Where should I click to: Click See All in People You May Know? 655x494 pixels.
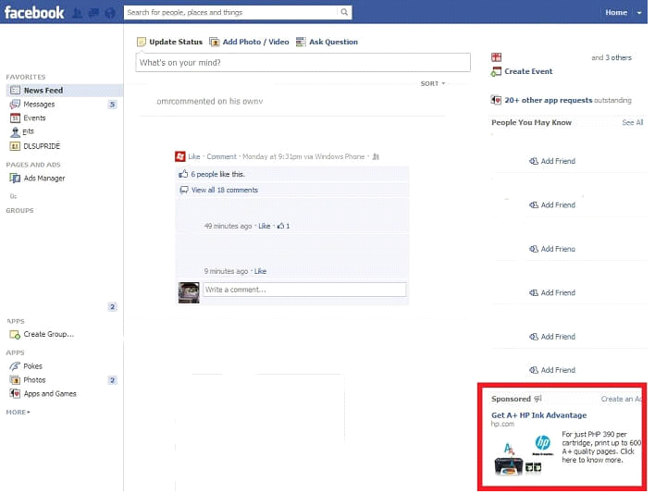tap(632, 122)
